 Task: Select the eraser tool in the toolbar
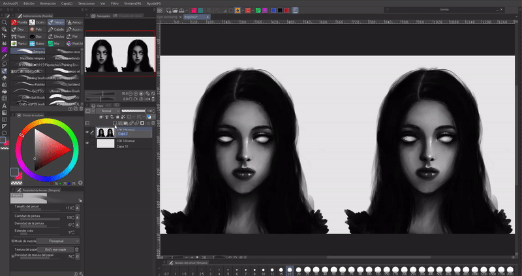pyautogui.click(x=4, y=77)
